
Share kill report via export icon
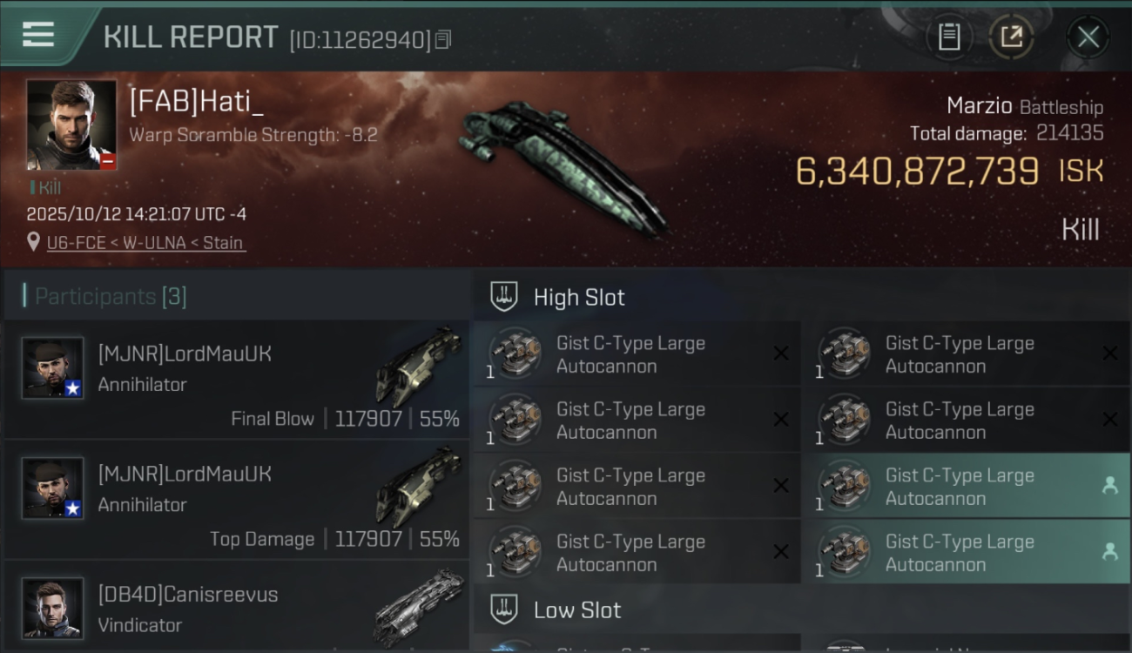tap(1011, 37)
